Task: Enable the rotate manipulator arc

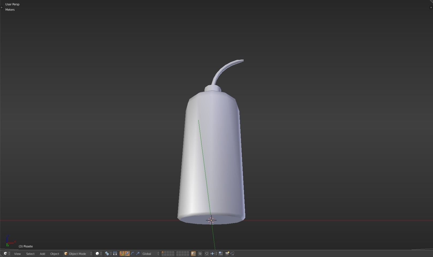Action: tap(132, 254)
